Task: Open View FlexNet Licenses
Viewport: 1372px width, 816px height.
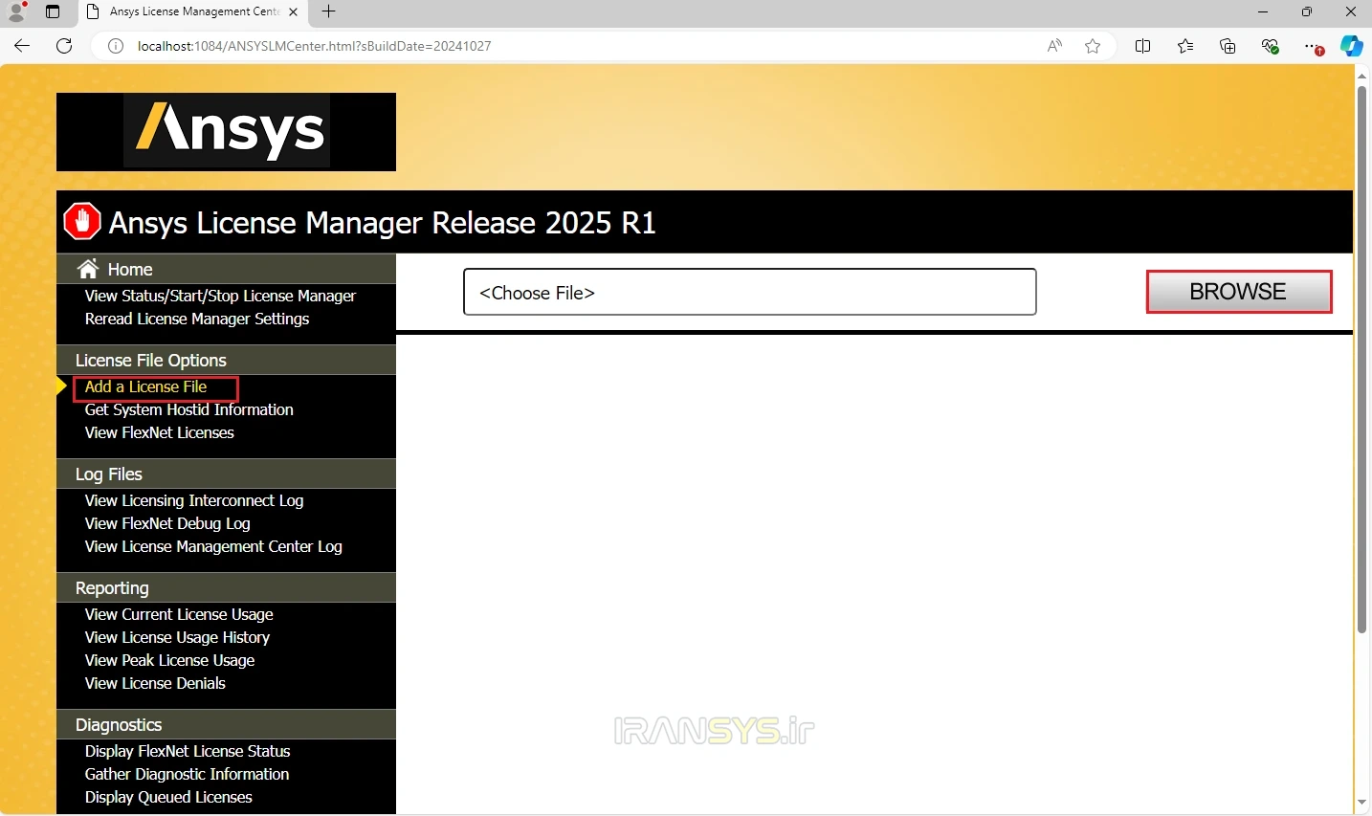Action: [x=159, y=432]
